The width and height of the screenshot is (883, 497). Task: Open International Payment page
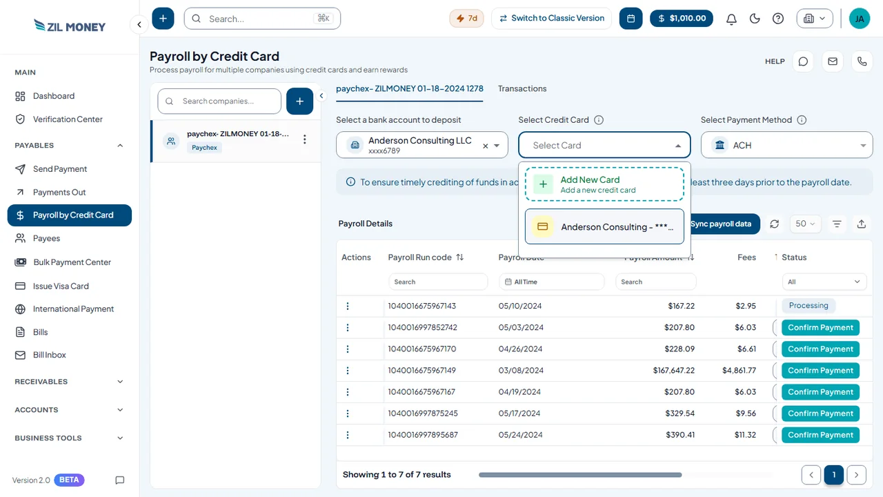tap(70, 309)
